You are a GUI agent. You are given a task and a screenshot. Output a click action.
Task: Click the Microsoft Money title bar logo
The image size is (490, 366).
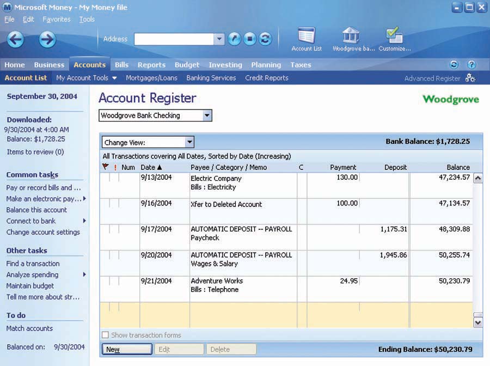pyautogui.click(x=7, y=7)
